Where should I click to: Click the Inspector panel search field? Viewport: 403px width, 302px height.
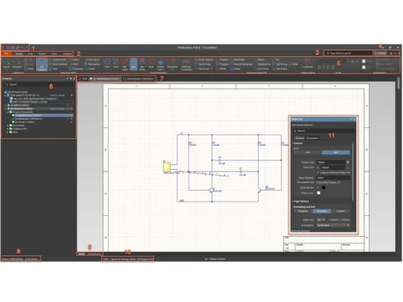click(323, 130)
